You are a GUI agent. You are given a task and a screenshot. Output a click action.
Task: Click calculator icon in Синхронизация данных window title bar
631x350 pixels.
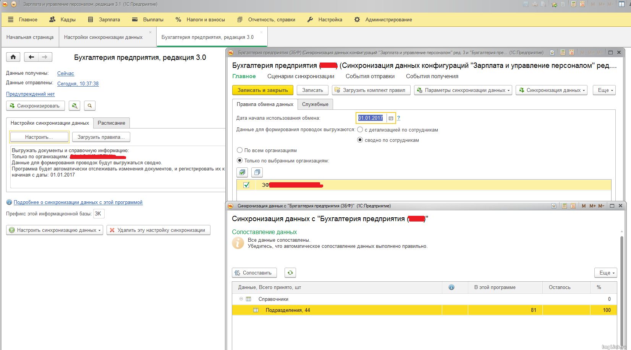(565, 206)
